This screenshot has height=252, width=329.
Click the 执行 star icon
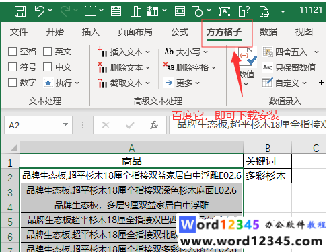tap(48, 83)
